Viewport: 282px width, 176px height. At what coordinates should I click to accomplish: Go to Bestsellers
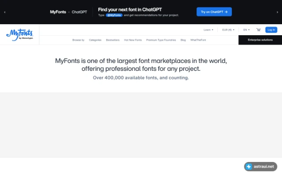[113, 40]
